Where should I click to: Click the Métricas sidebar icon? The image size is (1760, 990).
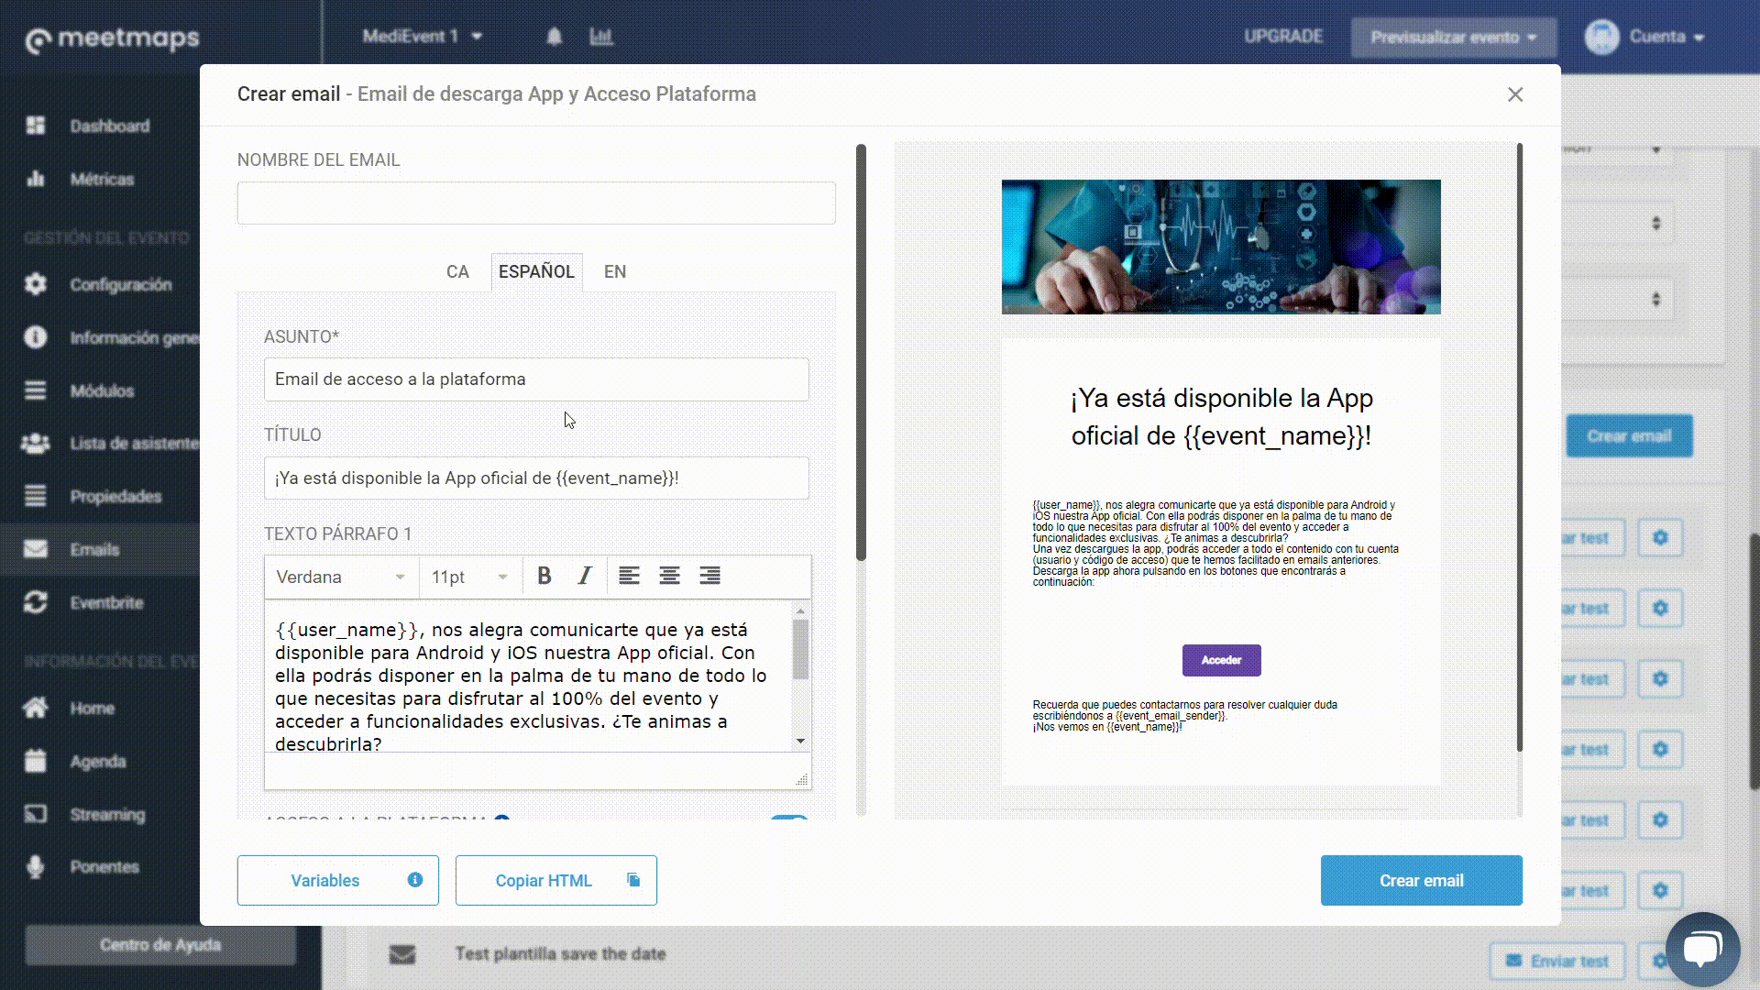coord(35,178)
